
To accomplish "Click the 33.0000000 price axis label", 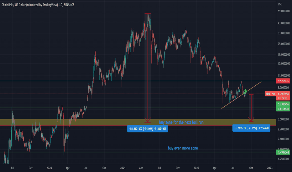I will click(x=284, y=33).
